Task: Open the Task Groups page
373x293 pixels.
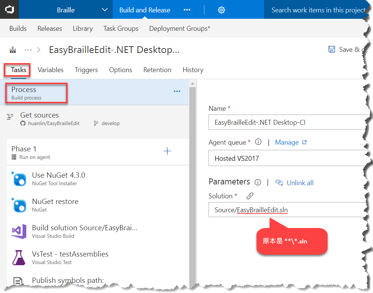Action: click(x=121, y=29)
